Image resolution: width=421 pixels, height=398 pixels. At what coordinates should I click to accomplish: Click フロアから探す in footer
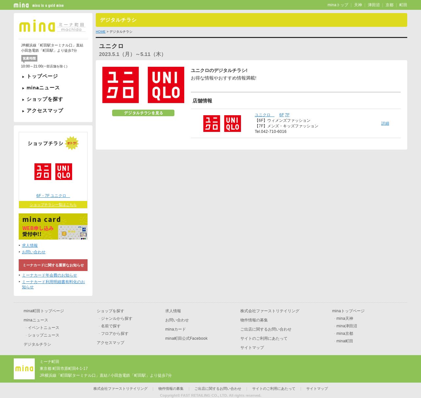point(115,334)
